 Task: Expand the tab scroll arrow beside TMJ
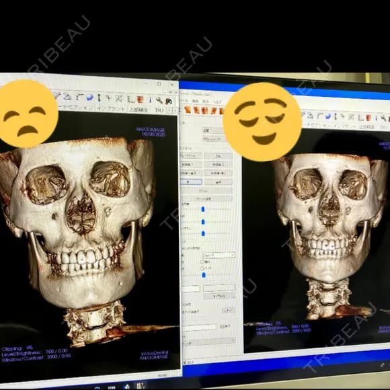(169, 110)
